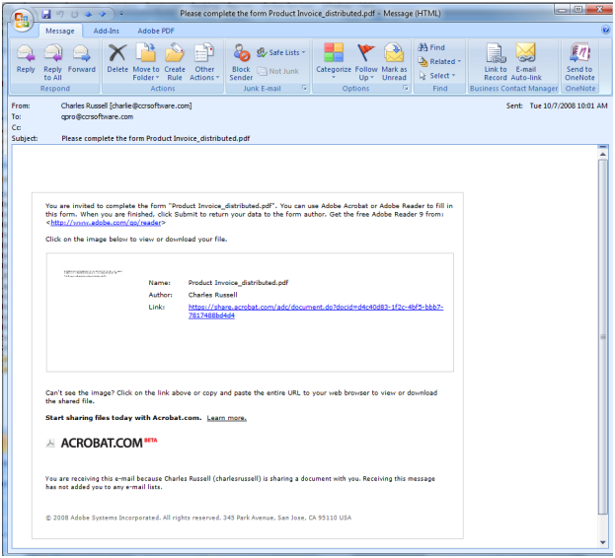Open the adobe.com/go/reader link
615x558 pixels.
106,223
